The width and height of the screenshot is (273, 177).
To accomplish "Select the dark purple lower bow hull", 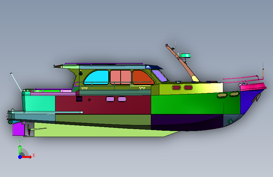I will [186, 122].
